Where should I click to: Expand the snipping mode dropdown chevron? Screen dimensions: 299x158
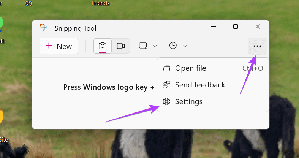pos(155,46)
